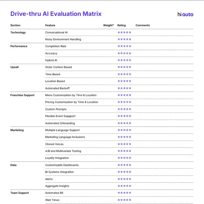Image resolution: width=204 pixels, height=204 pixels.
Task: Choose the Hybrid AI star rating
Action: [x=124, y=60]
